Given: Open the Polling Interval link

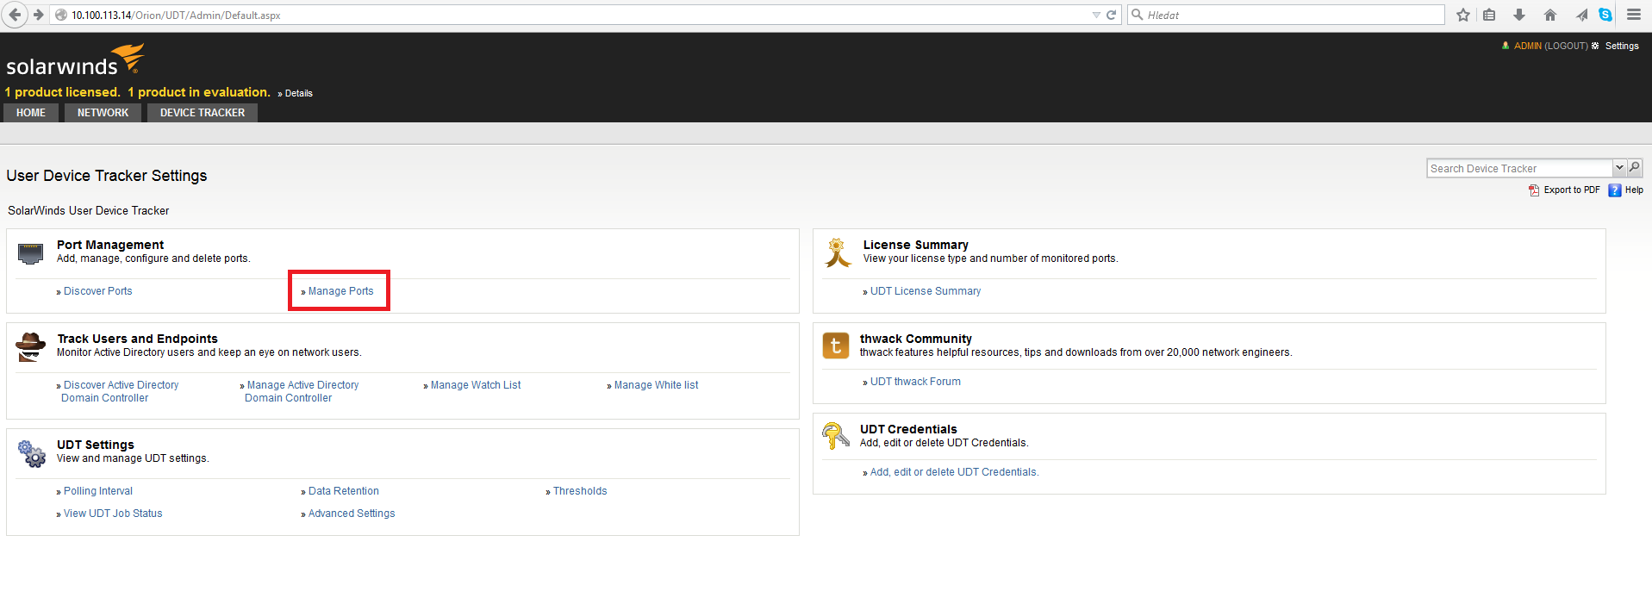Looking at the screenshot, I should [98, 491].
